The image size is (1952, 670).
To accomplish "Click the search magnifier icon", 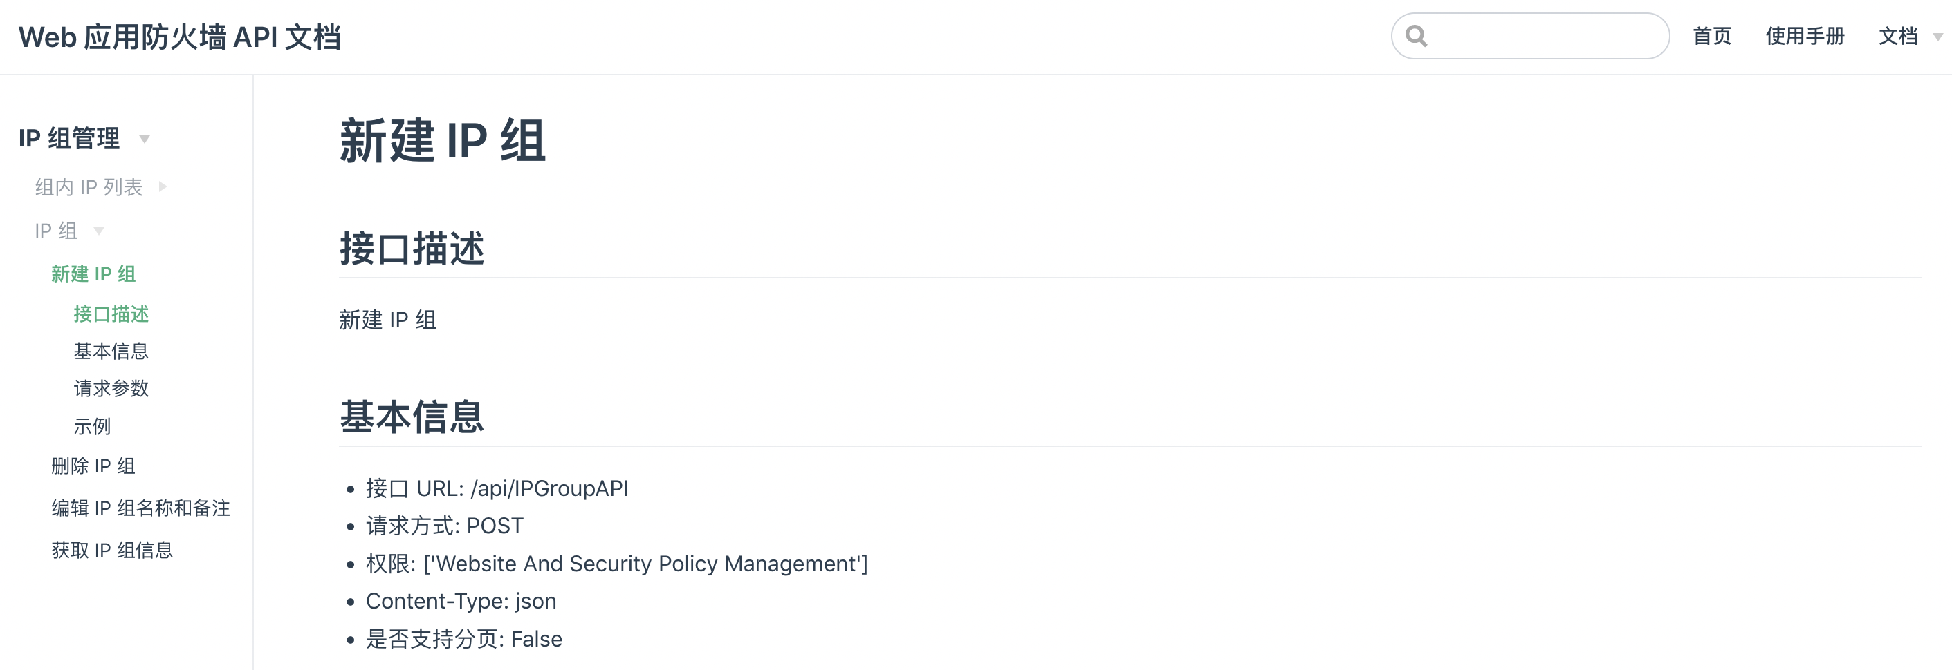I will pos(1415,36).
